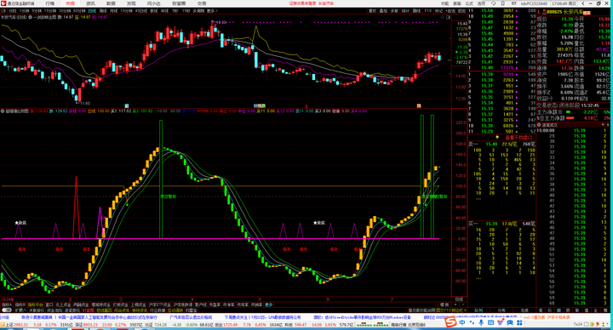
Task: Select the 指标平台 bottom tab
Action: click(x=35, y=304)
